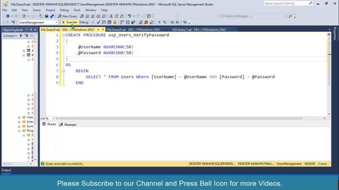This screenshot has width=339, height=190.
Task: Open the Edit menu
Action: pyautogui.click(x=14, y=10)
